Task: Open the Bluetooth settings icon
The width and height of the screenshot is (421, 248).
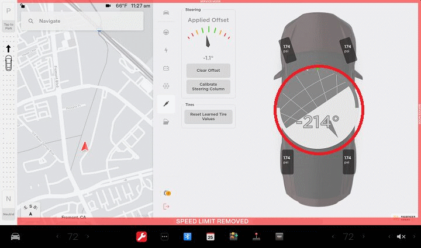Action: click(x=188, y=236)
